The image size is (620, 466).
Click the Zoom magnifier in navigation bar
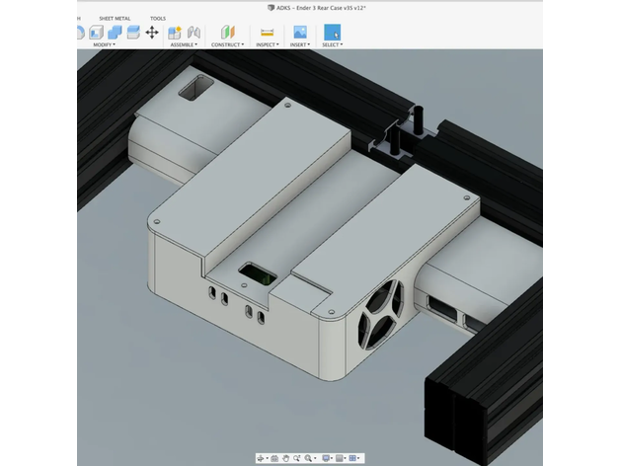coord(308,458)
